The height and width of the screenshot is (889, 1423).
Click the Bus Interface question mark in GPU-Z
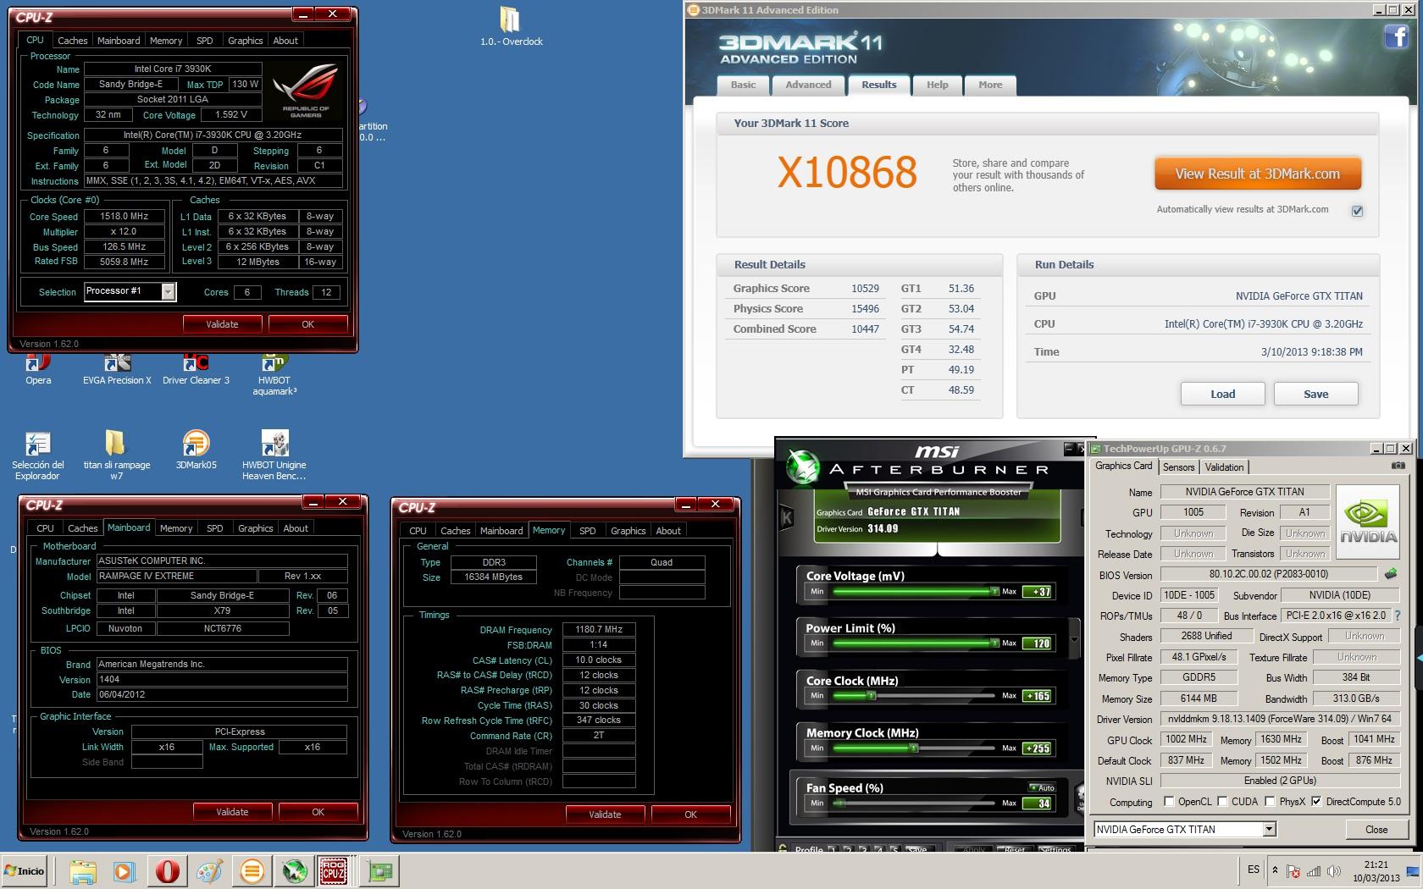(1398, 616)
